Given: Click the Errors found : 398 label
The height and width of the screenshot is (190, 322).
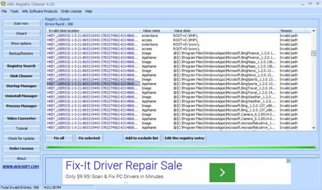Looking at the screenshot, I should pos(59,24).
